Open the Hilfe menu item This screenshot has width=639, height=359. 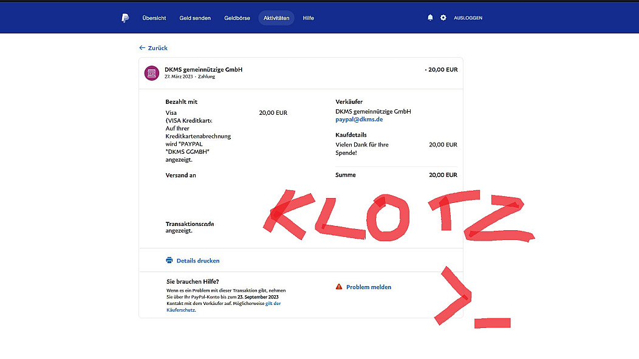coord(308,18)
